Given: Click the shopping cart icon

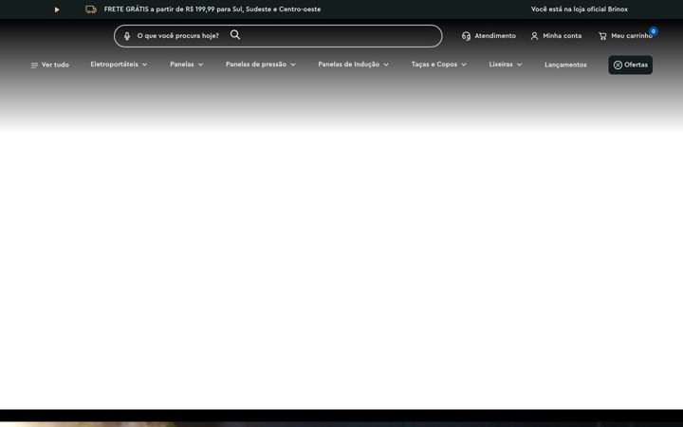Looking at the screenshot, I should (x=603, y=36).
